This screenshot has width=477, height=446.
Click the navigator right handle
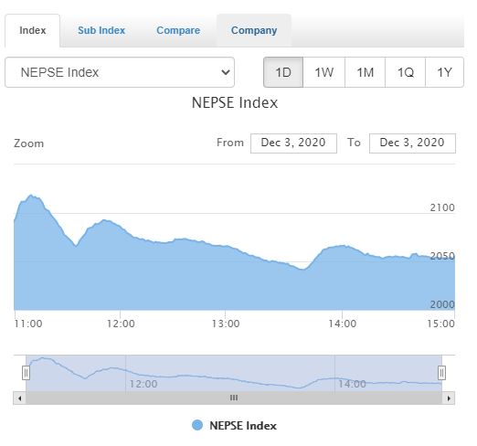[441, 373]
